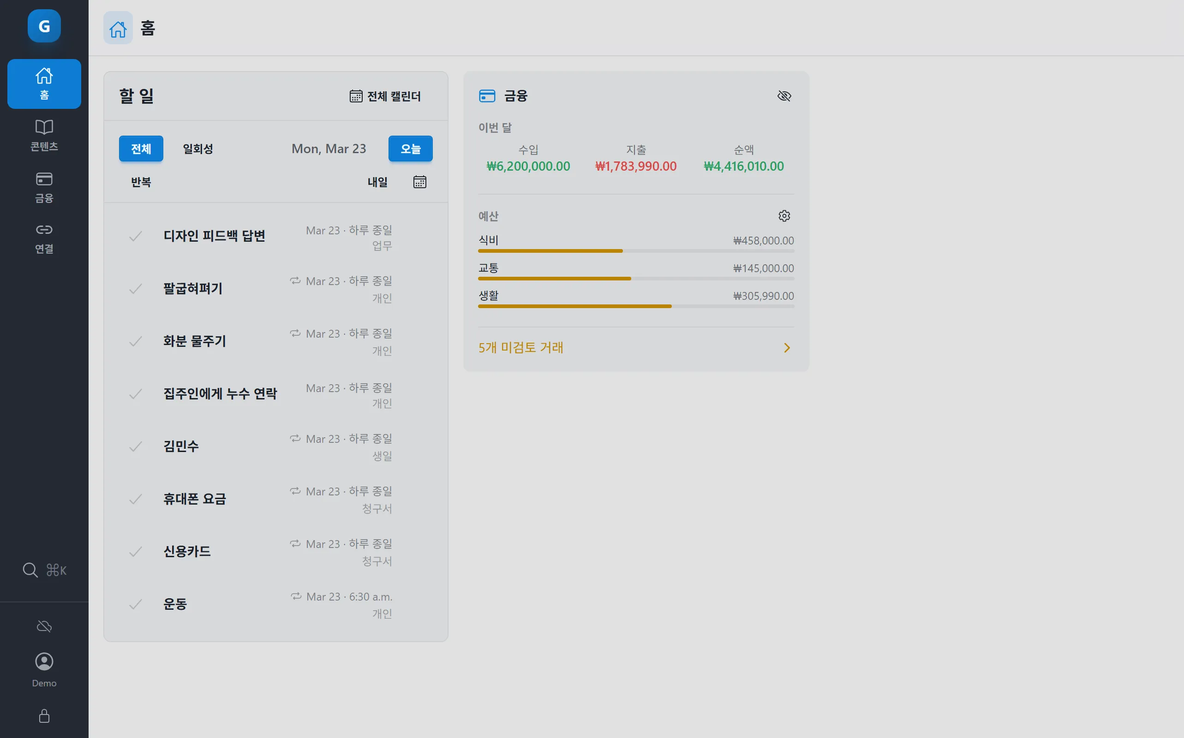Open the 연결 section in the sidebar
1184x738 pixels.
44,238
